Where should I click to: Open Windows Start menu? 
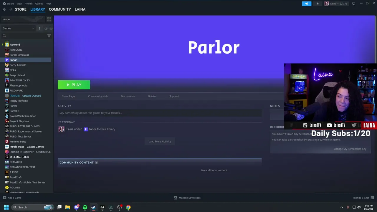[6, 207]
